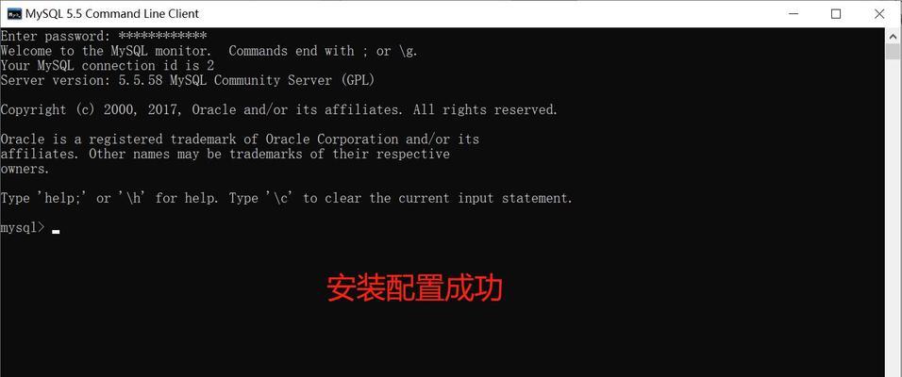Click the Welcome to the MySQL monitor line
This screenshot has height=377, width=902.
coord(209,51)
